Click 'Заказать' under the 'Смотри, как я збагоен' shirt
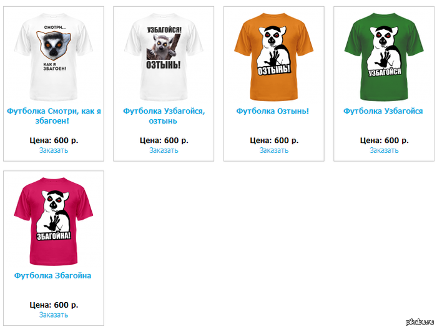Screen dimensions: 437x329 (54, 150)
